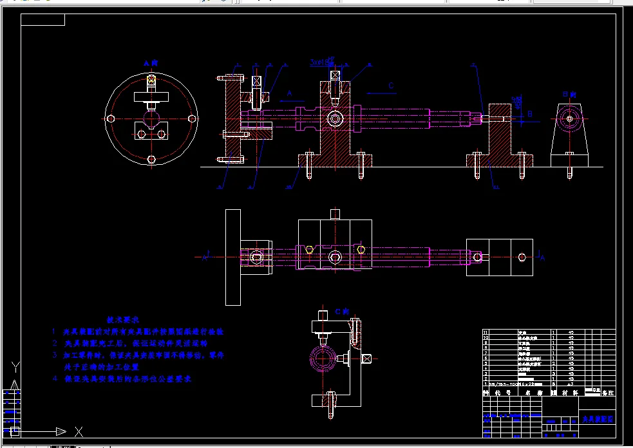Click the '备注' header cell in parts list
633x448 pixels.
point(608,393)
